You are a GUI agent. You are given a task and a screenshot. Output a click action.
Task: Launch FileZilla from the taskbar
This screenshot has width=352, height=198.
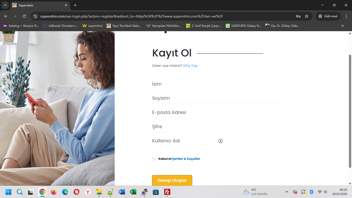tap(167, 192)
